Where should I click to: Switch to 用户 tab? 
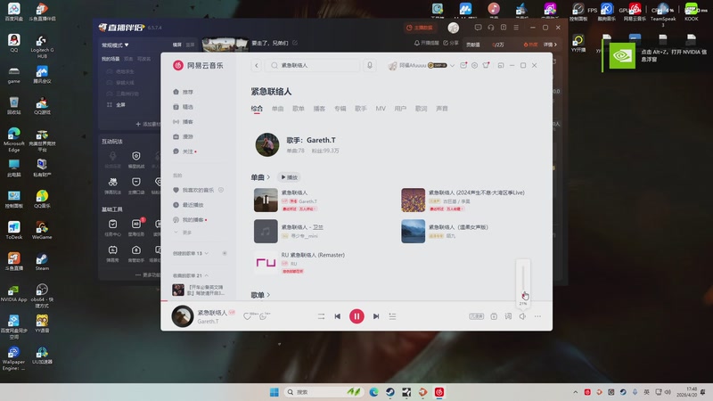coord(400,109)
